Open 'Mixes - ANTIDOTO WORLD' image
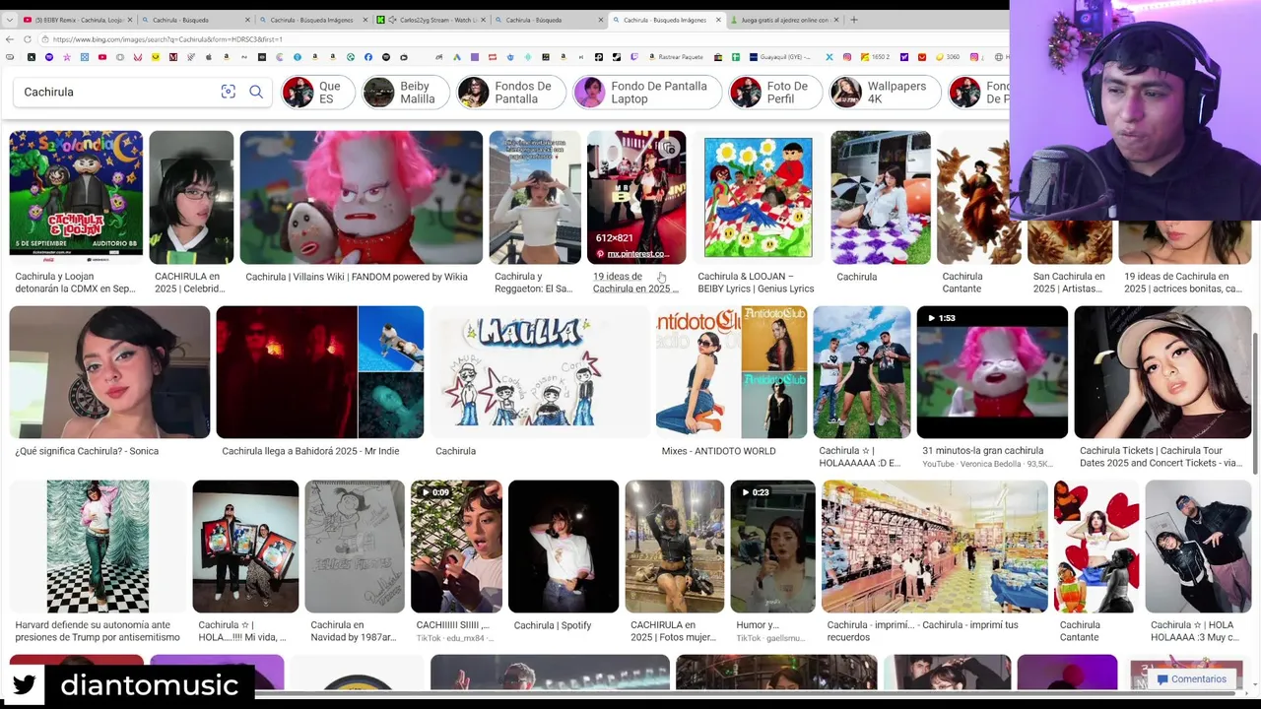 [x=731, y=371]
